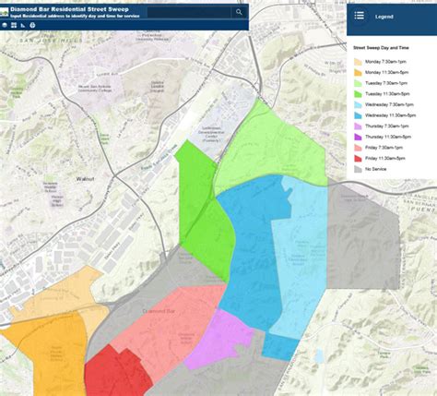437x396 pixels.
Task: Click the 'No Service' legend label
Action: [x=375, y=169]
